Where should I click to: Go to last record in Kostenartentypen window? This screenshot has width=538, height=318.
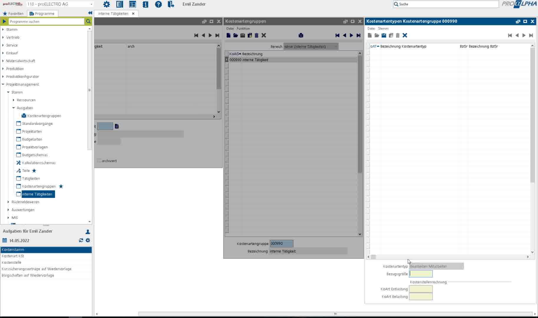[x=531, y=35]
